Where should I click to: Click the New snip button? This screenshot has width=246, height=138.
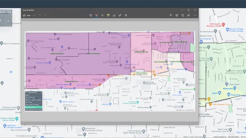(x=27, y=15)
